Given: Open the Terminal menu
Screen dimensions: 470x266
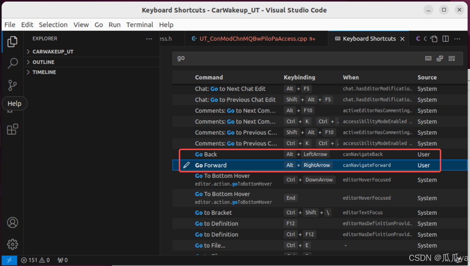Looking at the screenshot, I should [140, 25].
